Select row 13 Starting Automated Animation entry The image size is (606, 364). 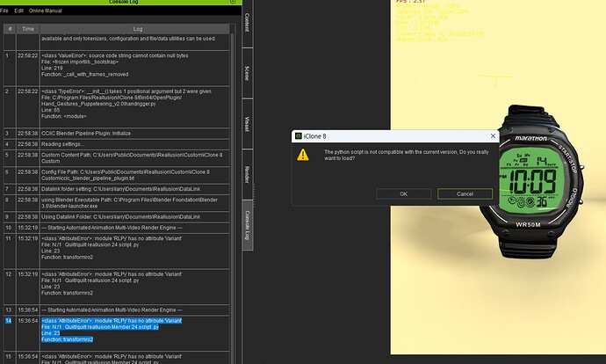click(x=117, y=309)
